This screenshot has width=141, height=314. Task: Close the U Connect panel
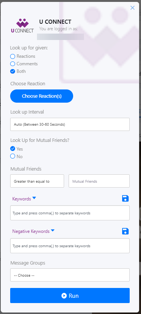click(x=132, y=8)
